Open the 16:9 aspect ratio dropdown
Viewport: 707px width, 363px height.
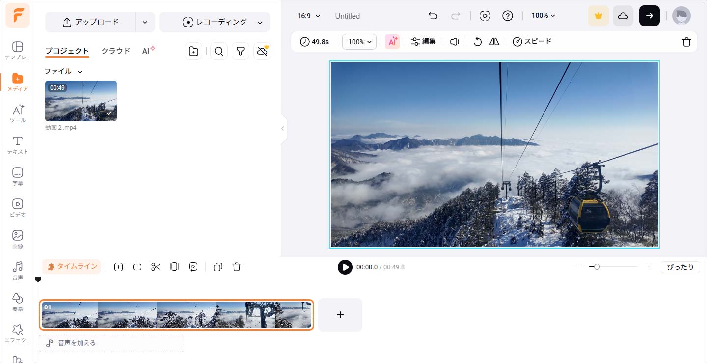[x=308, y=16]
